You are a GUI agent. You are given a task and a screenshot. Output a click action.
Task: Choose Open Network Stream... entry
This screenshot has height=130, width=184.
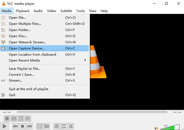(45, 42)
